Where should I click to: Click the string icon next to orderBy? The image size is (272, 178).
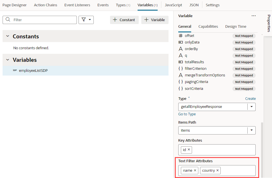[x=181, y=49]
